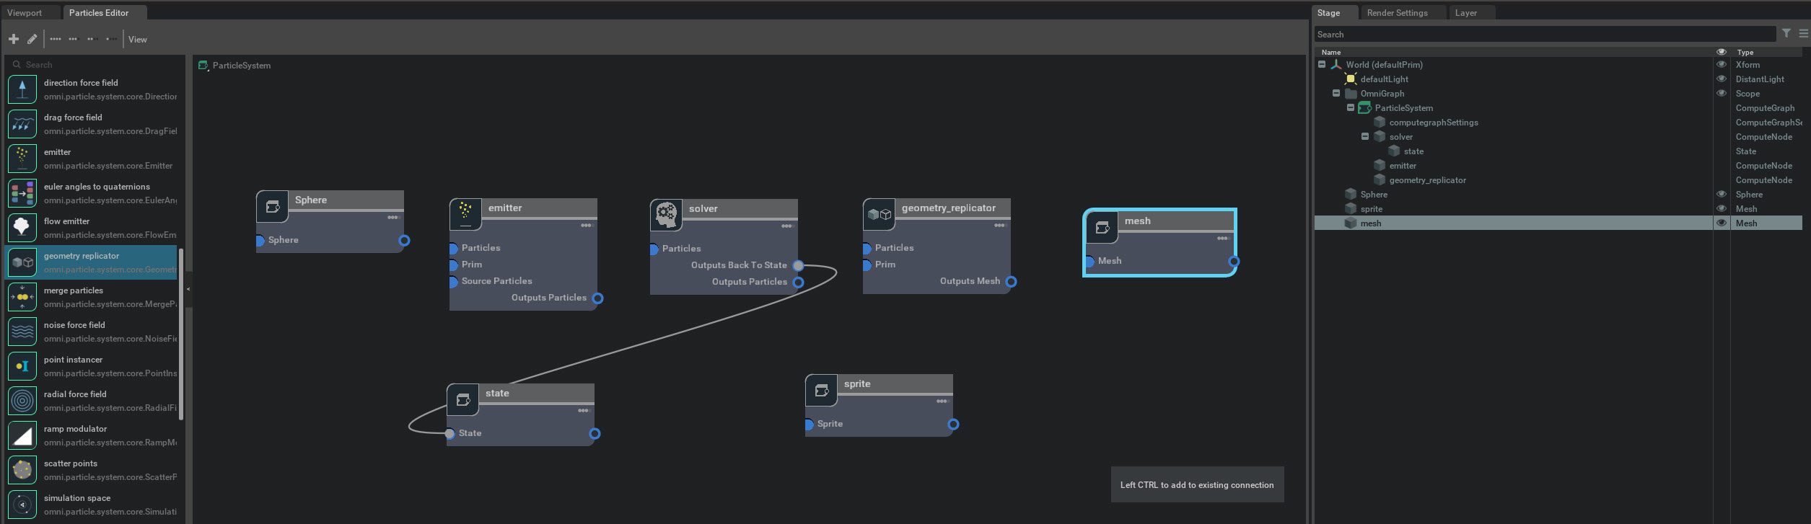Toggle visibility of defaultLight
Viewport: 1811px width, 524px height.
click(x=1722, y=79)
